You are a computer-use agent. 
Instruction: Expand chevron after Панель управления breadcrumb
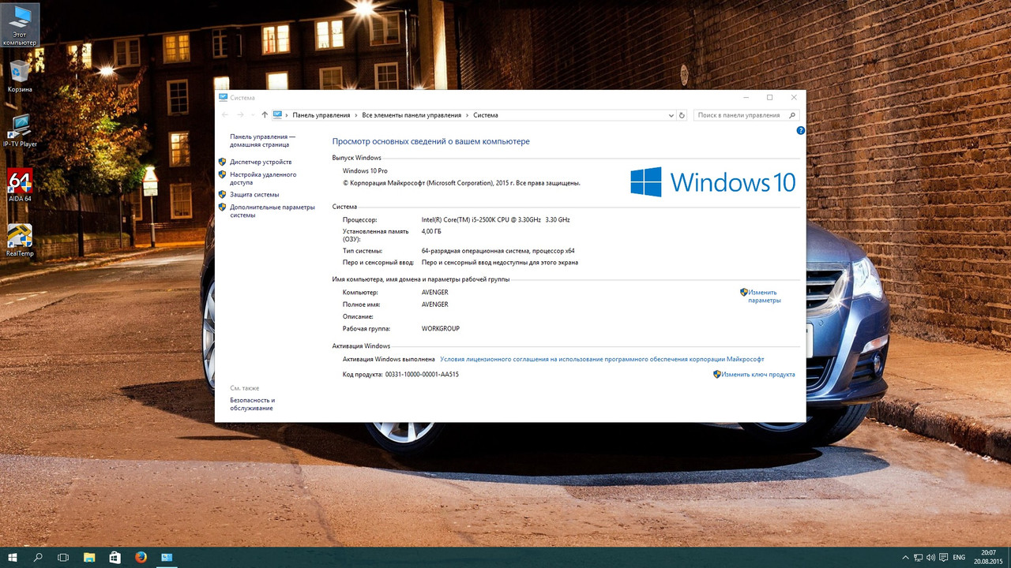[x=356, y=115]
